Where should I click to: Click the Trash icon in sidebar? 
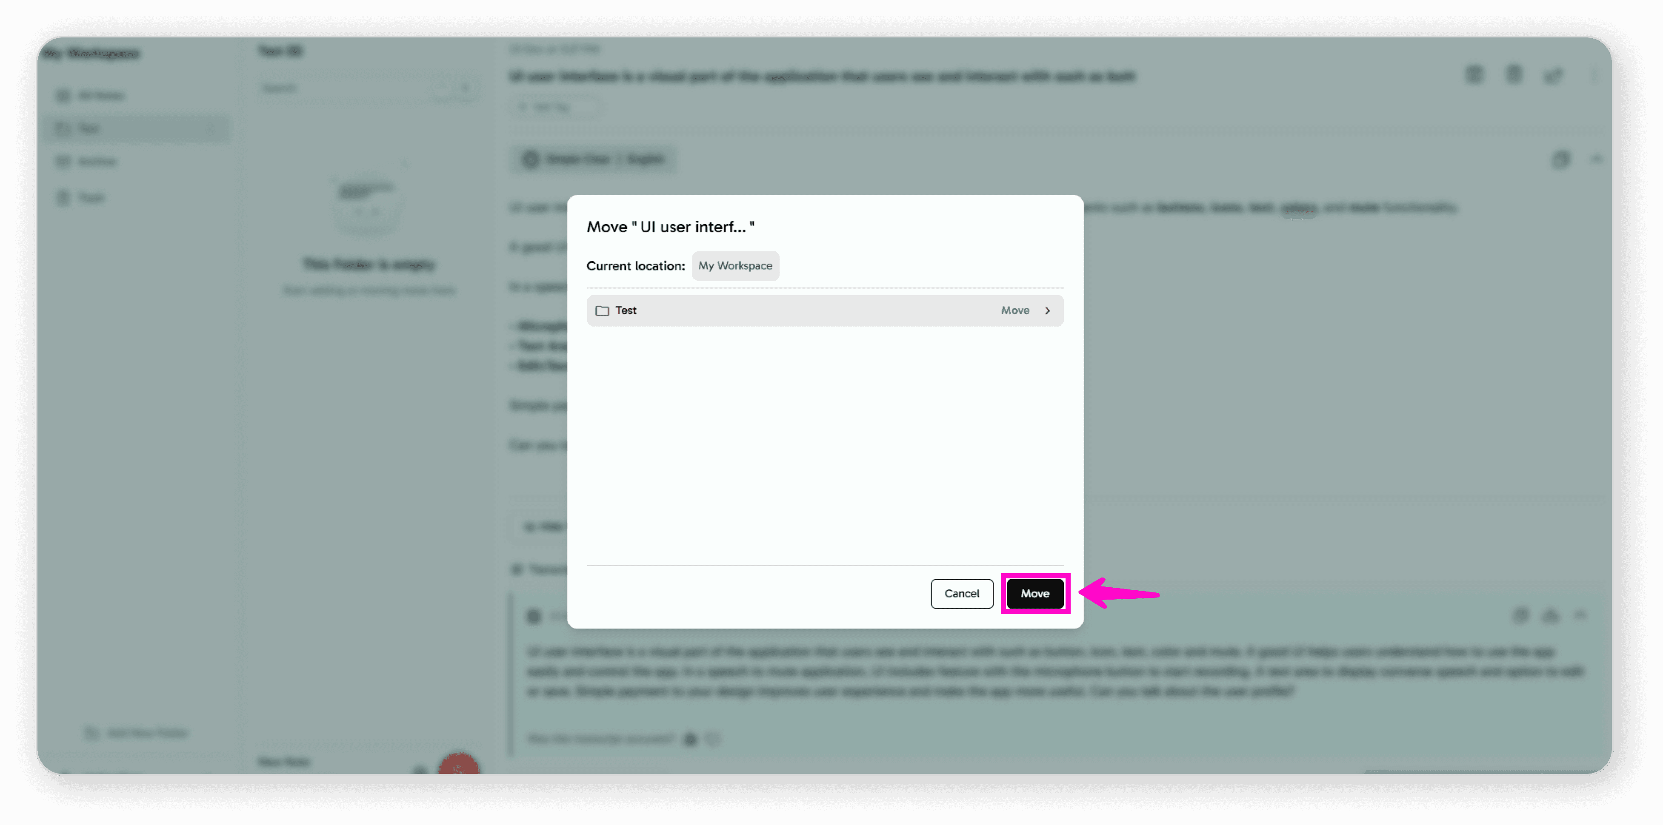[63, 197]
